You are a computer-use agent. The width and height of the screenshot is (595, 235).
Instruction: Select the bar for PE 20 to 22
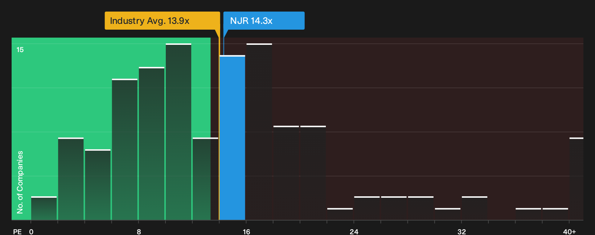tap(313, 173)
